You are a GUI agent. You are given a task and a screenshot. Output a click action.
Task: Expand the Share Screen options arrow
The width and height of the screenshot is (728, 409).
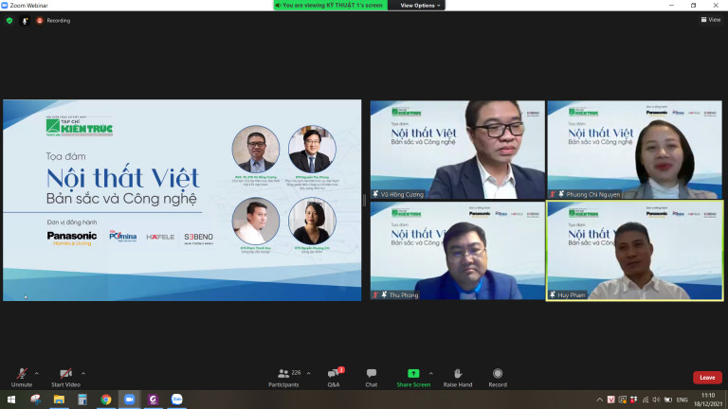tap(431, 373)
